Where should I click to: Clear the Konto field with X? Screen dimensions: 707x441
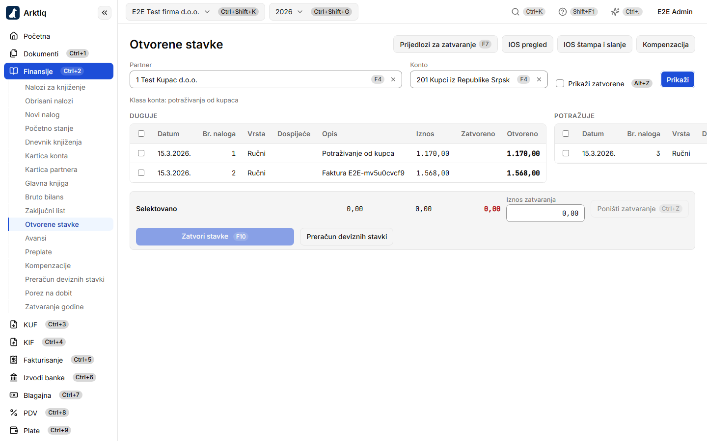(x=539, y=79)
